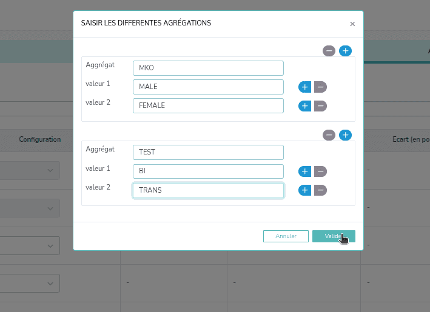Click plus icon above the TEST aggregate block
The width and height of the screenshot is (430, 312).
click(345, 135)
